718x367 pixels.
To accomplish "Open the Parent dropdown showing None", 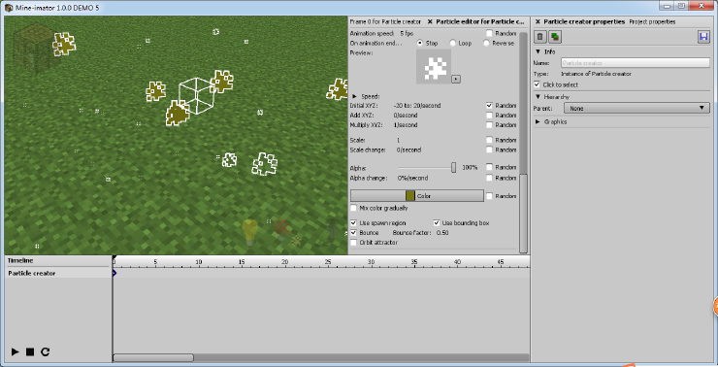I will coord(636,108).
